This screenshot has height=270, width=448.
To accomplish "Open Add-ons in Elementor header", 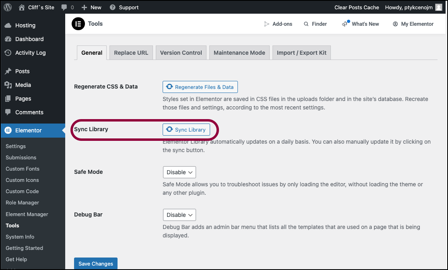I will (x=278, y=24).
